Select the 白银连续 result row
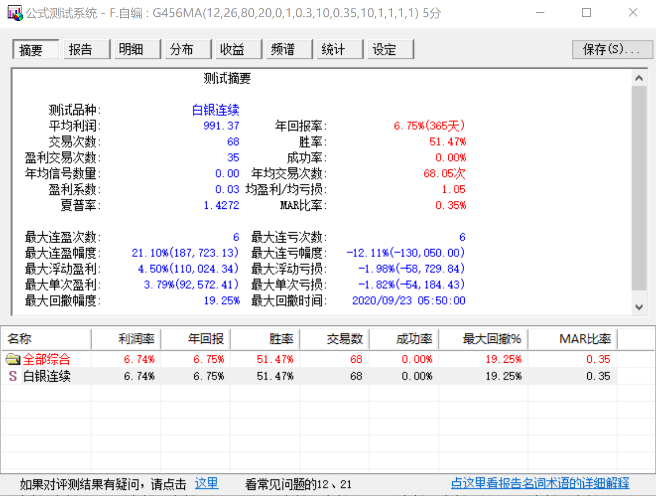 point(328,376)
